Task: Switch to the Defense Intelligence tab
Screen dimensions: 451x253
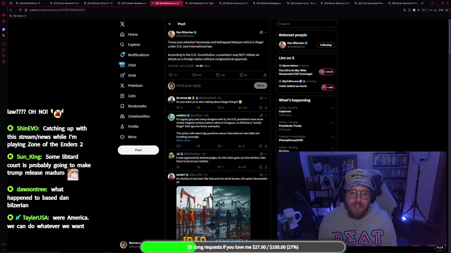Action: click(x=268, y=3)
